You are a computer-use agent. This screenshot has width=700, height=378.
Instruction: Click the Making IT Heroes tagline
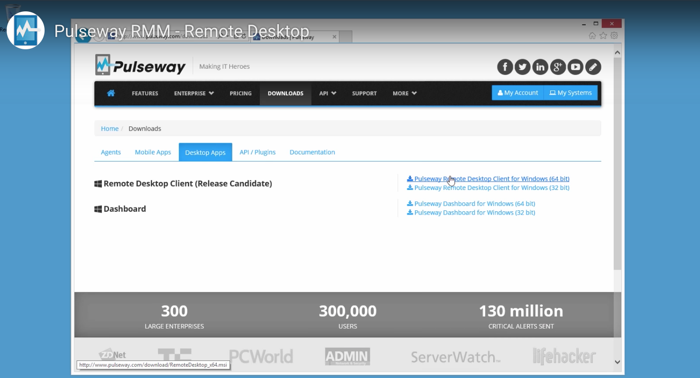pyautogui.click(x=224, y=66)
